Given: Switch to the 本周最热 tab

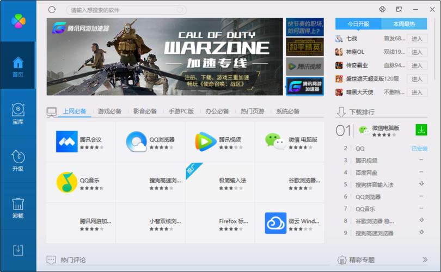Looking at the screenshot, I should coord(405,24).
